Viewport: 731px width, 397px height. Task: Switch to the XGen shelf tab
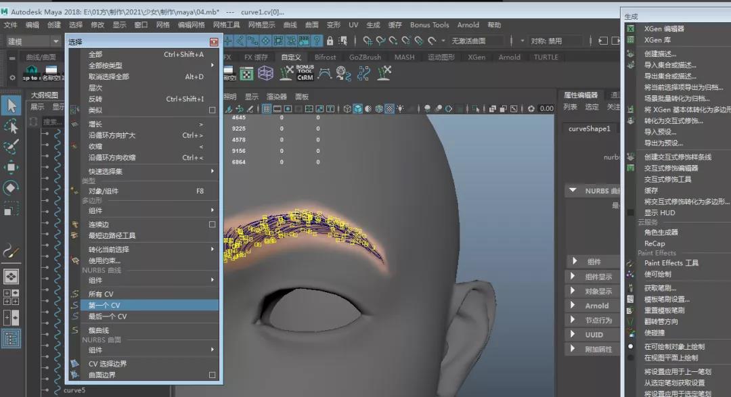click(477, 57)
